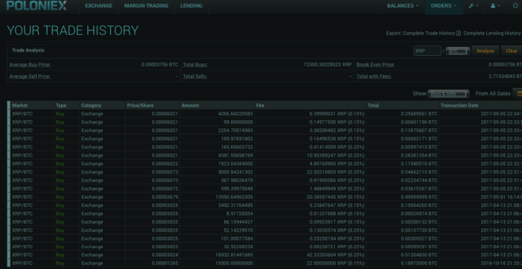Image resolution: width=522 pixels, height=269 pixels.
Task: Open the BTC base currency dropdown
Action: (x=458, y=51)
